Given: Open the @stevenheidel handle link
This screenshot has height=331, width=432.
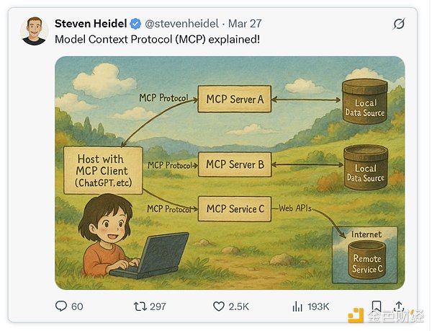Looking at the screenshot, I should click(181, 23).
